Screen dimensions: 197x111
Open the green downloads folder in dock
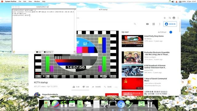[x=142, y=104]
